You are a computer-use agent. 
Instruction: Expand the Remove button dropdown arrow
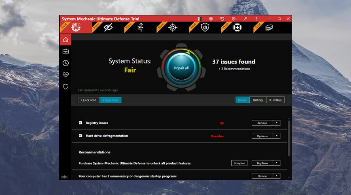(277, 123)
